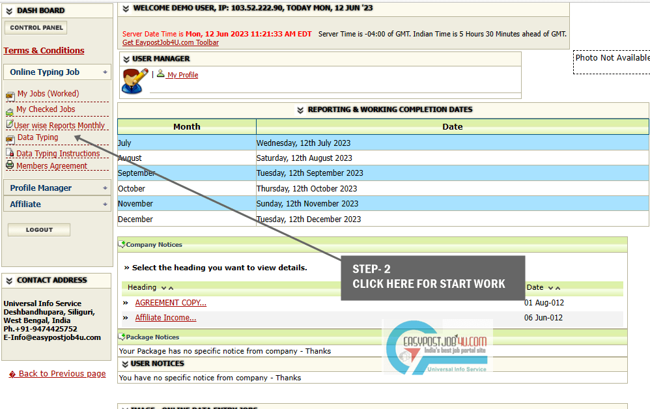Viewport: 650px width, 409px height.
Task: Sort Heading column descending arrow
Action: [x=163, y=288]
